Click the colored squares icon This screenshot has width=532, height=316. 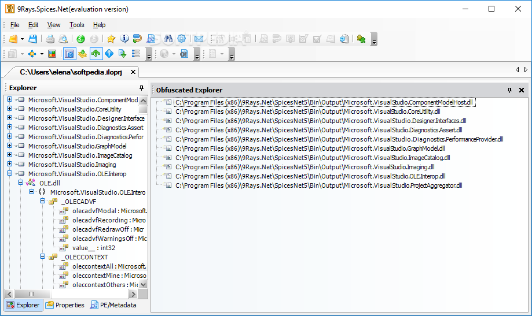pyautogui.click(x=52, y=54)
